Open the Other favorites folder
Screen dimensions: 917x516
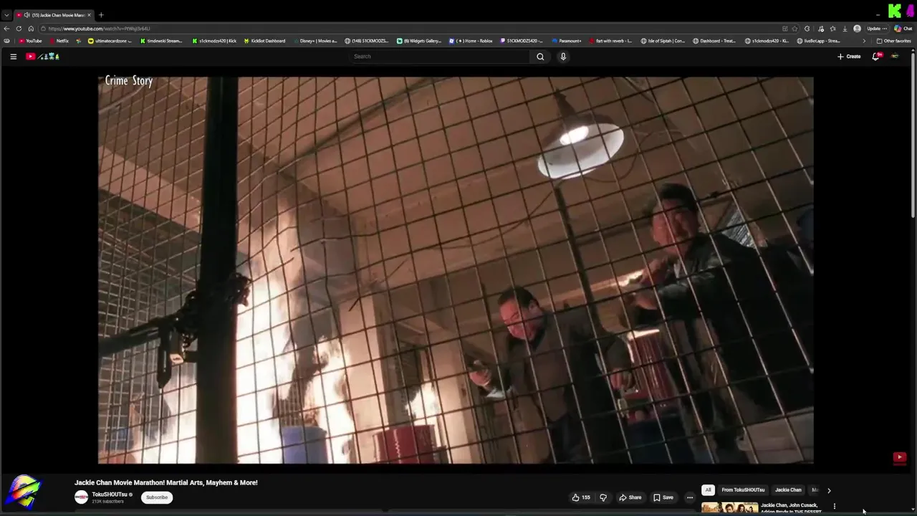pos(893,41)
